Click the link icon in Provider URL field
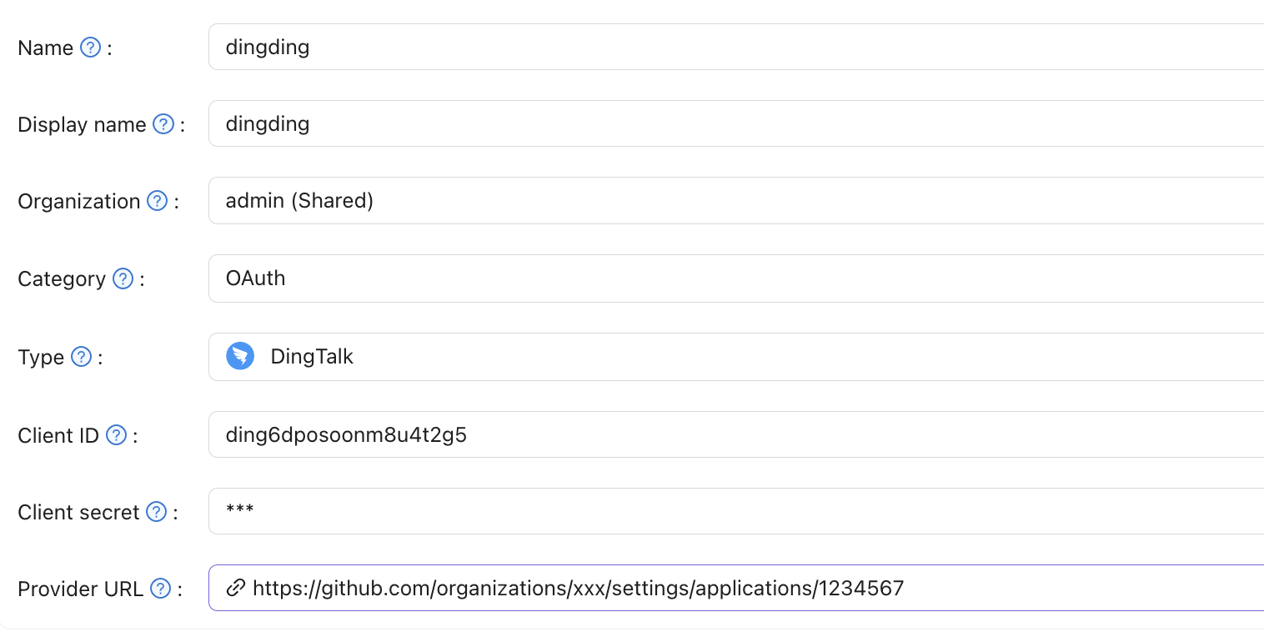The image size is (1264, 637). pyautogui.click(x=236, y=588)
